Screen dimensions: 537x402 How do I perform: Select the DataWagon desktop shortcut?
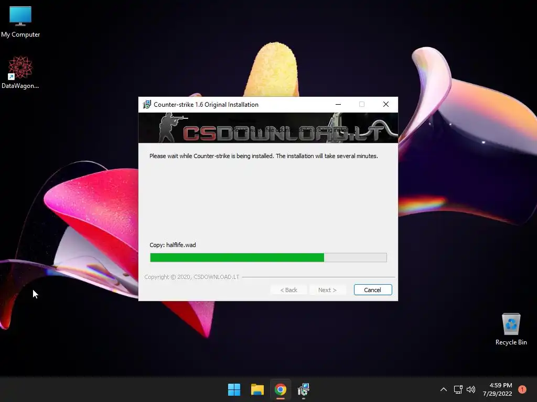point(20,72)
